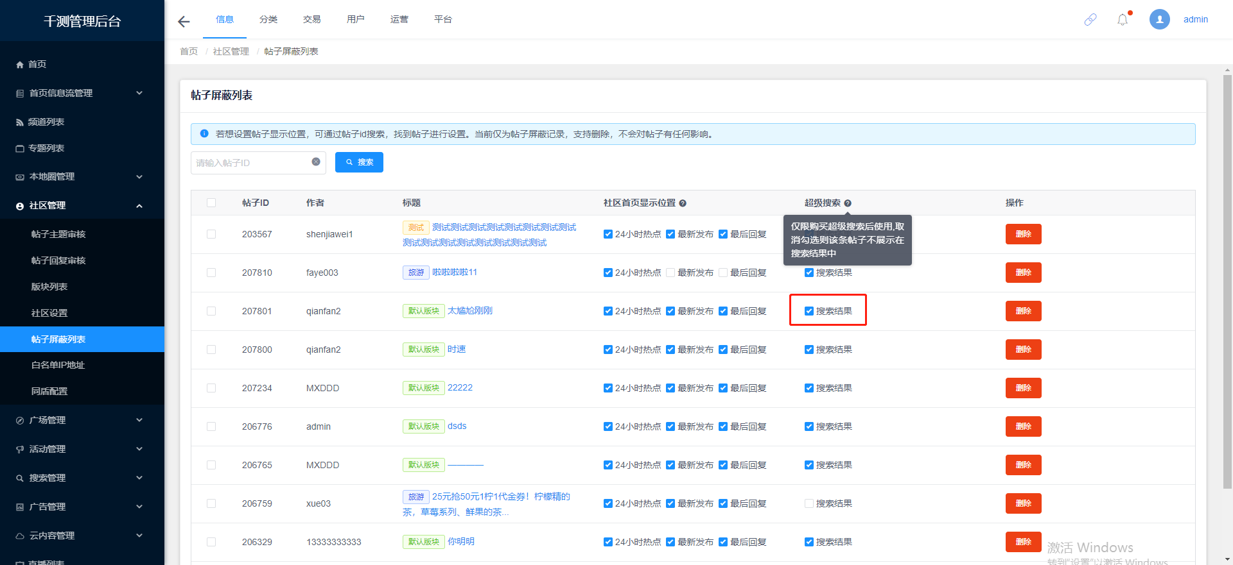Click the 活动管理 sidebar icon
Viewport: 1233px width, 565px height.
20,450
